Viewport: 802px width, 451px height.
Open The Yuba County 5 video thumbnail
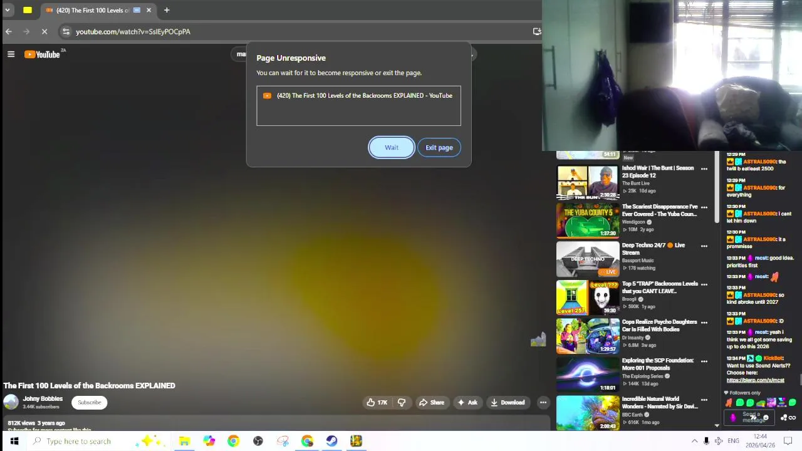click(588, 220)
